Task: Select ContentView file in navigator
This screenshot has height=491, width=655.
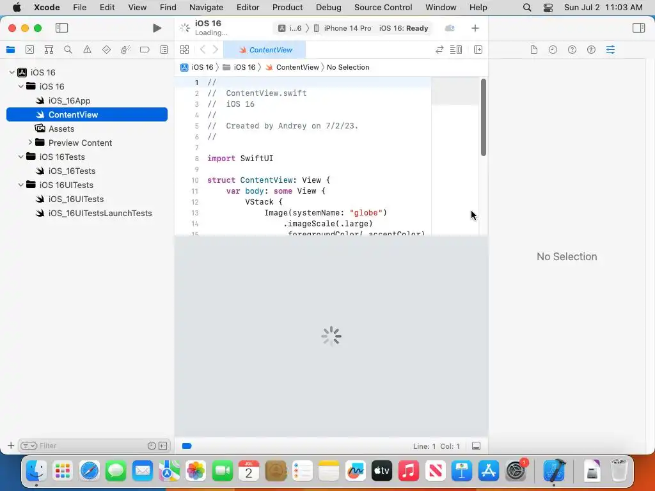Action: pyautogui.click(x=87, y=114)
